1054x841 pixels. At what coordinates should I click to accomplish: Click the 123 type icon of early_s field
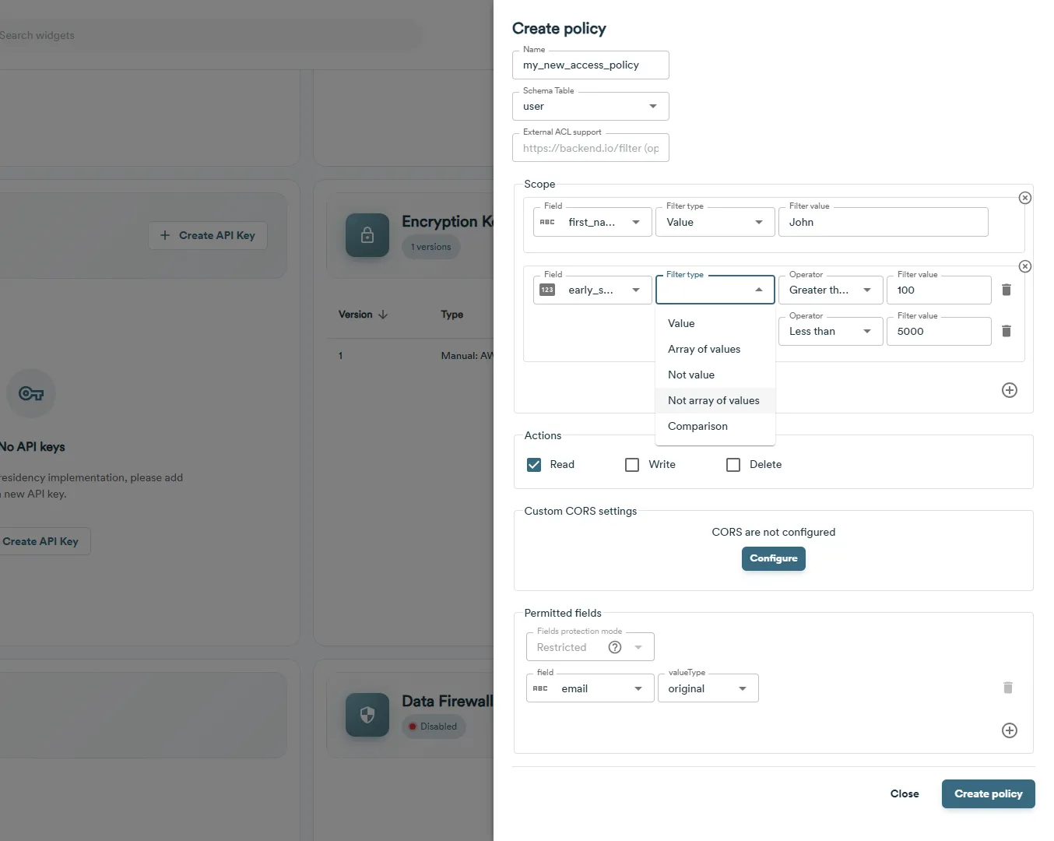click(x=547, y=290)
